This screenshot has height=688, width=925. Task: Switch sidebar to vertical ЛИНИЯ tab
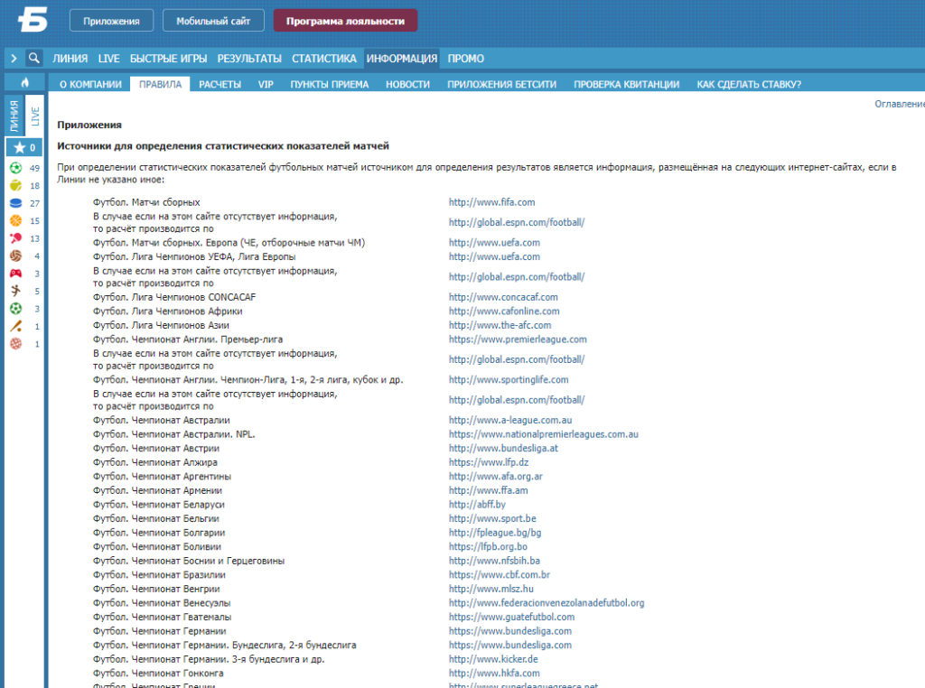[x=14, y=116]
